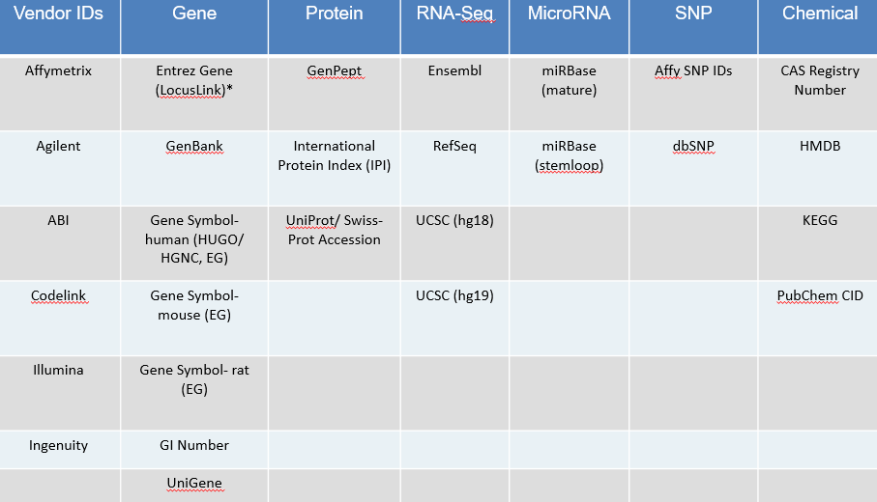Click the Ensembl cell
877x502 pixels.
click(x=456, y=71)
